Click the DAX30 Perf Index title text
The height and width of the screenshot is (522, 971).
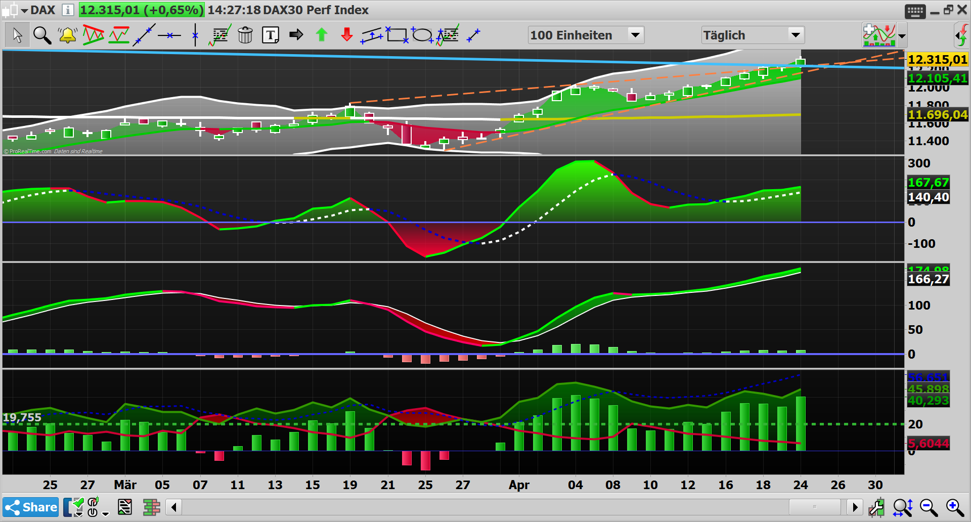coord(316,10)
